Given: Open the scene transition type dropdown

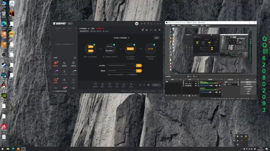Looking at the screenshot, I should [x=230, y=82].
